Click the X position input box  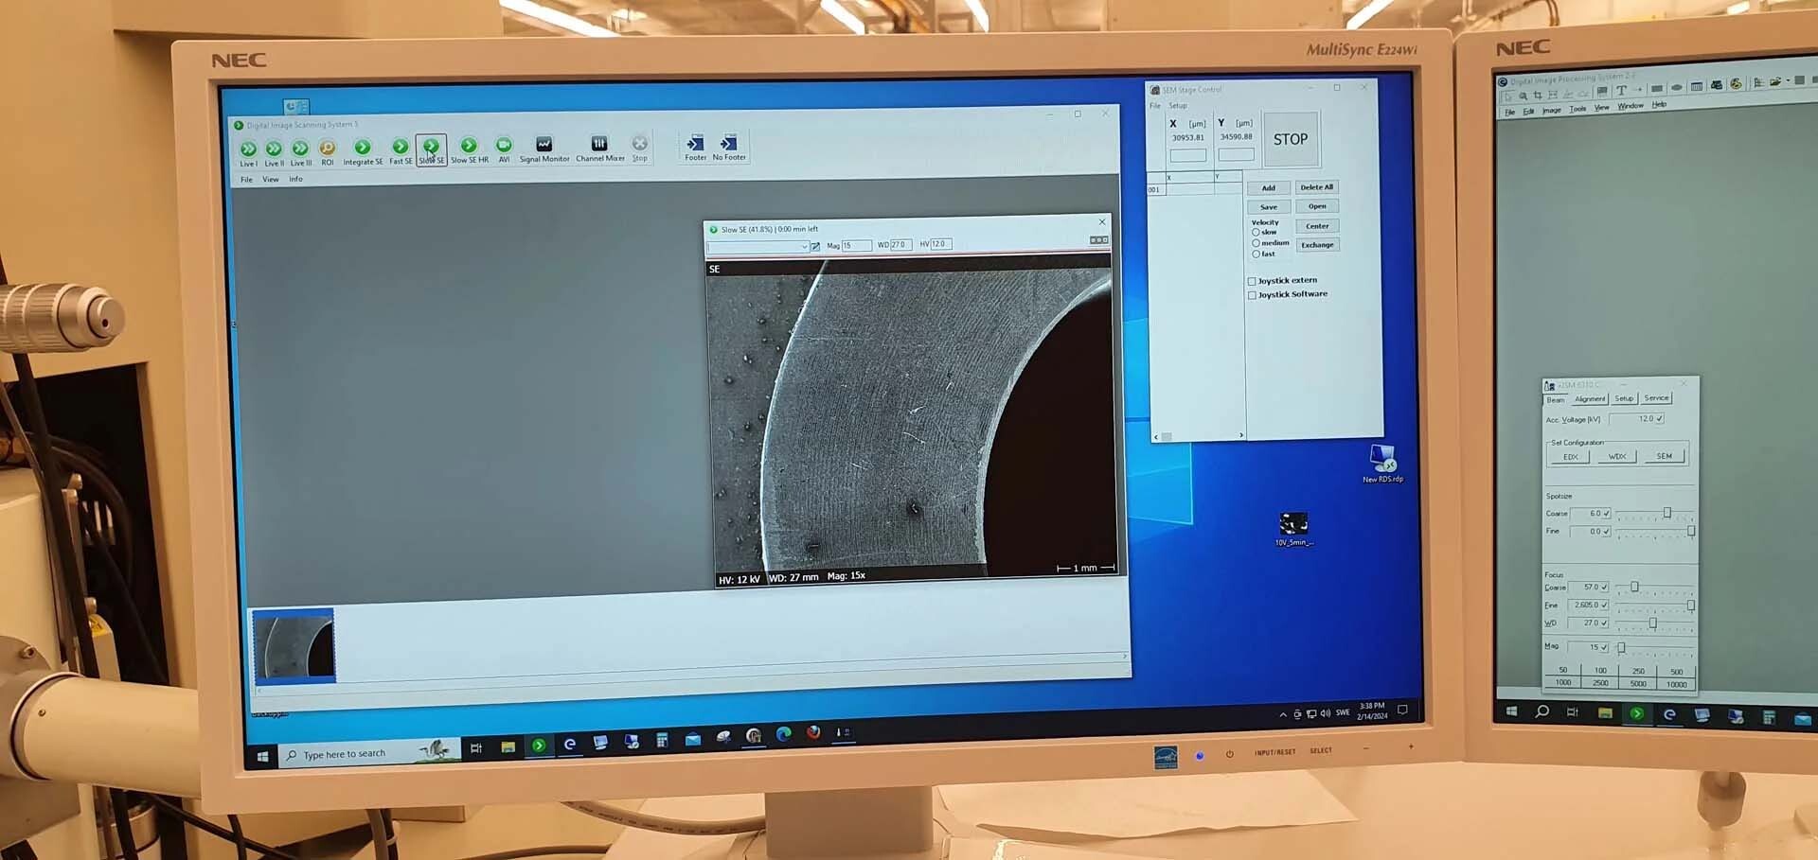pos(1187,155)
